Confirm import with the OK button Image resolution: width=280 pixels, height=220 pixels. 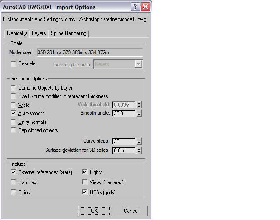click(x=94, y=211)
